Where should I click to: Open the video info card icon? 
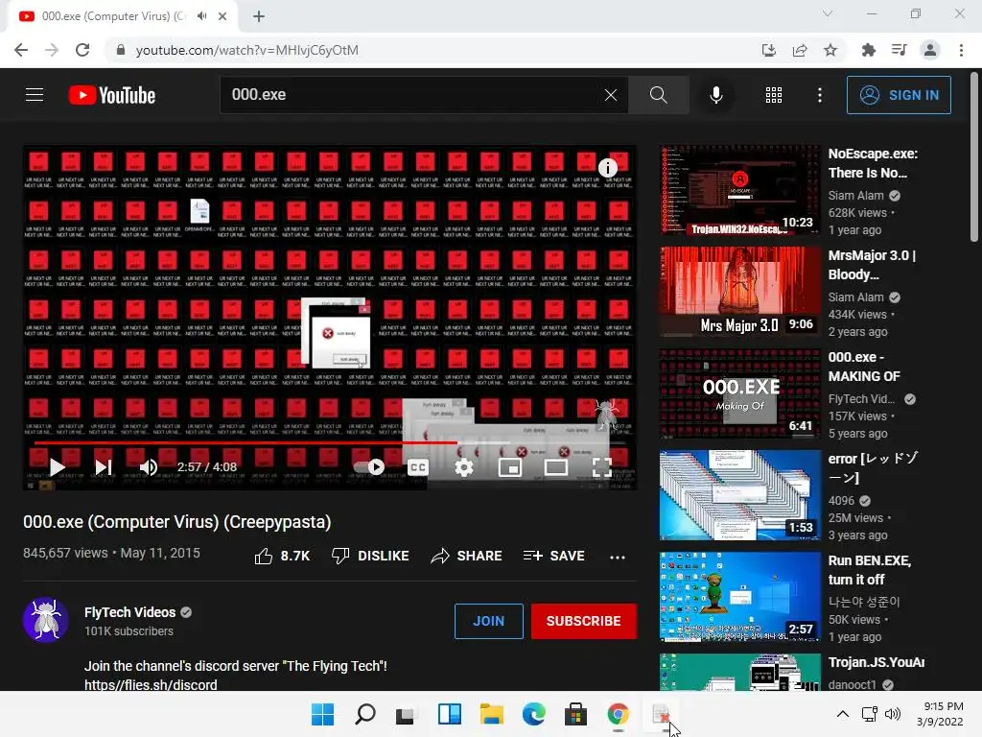[607, 167]
